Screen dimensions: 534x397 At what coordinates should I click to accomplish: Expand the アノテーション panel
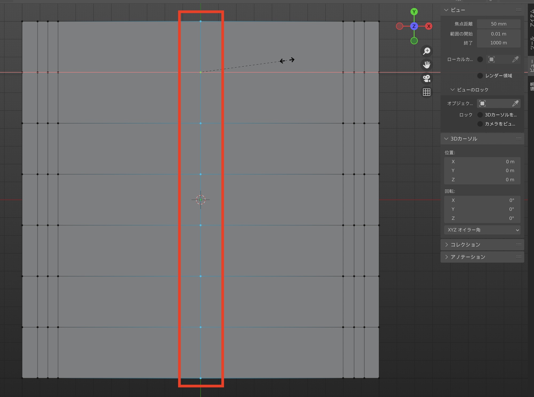pos(468,257)
